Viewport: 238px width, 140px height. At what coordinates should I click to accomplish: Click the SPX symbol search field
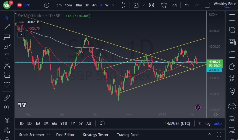point(27,5)
